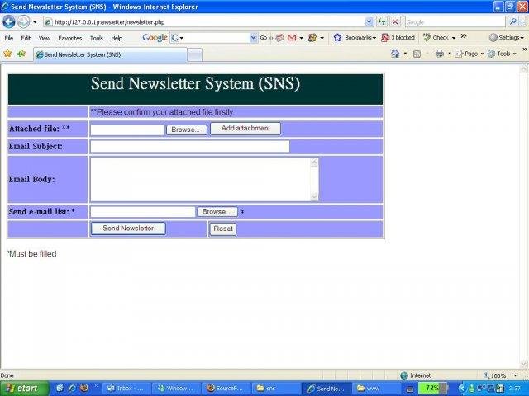
Task: Click the RSS feeds icon
Action: [417, 54]
